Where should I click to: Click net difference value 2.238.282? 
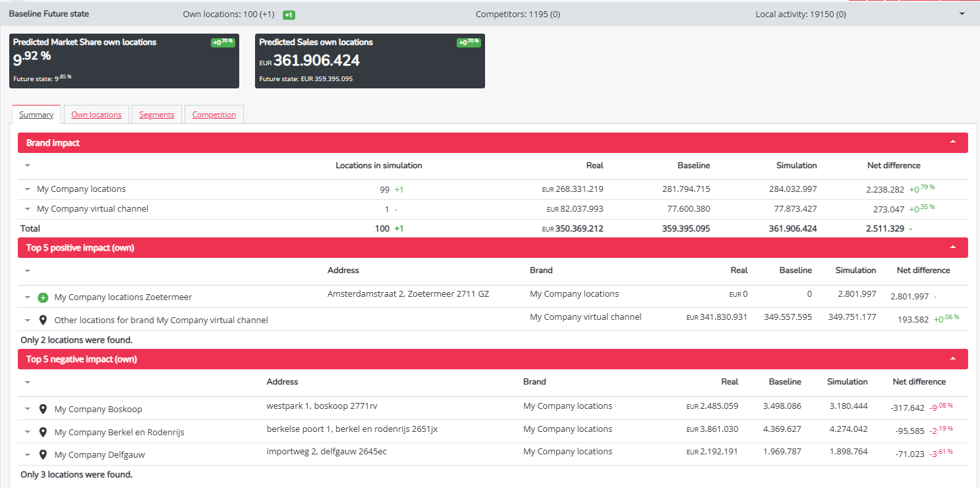click(885, 189)
